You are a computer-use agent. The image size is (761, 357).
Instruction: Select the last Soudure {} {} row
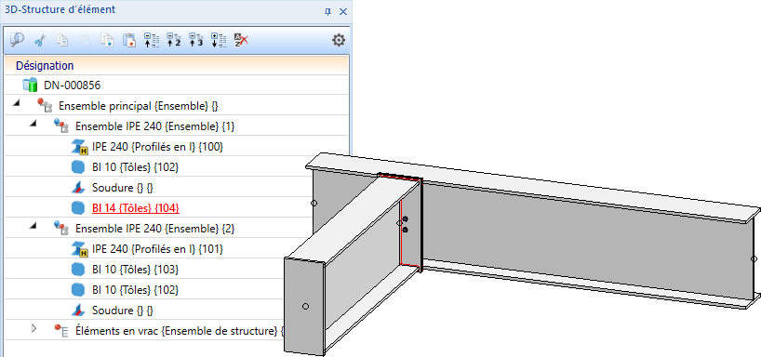[x=122, y=310]
